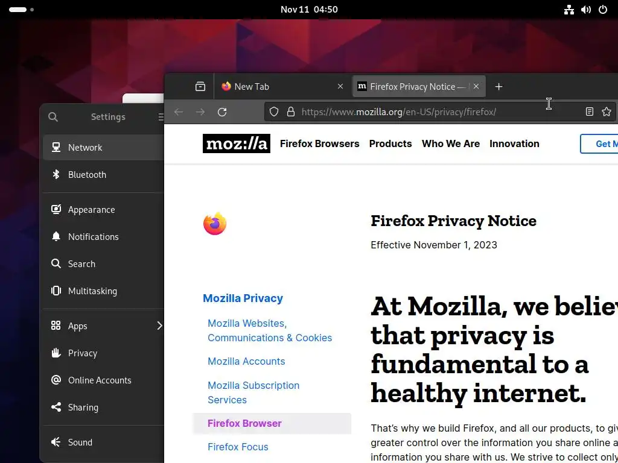This screenshot has width=618, height=463.
Task: Click the site security padlock icon
Action: [291, 112]
